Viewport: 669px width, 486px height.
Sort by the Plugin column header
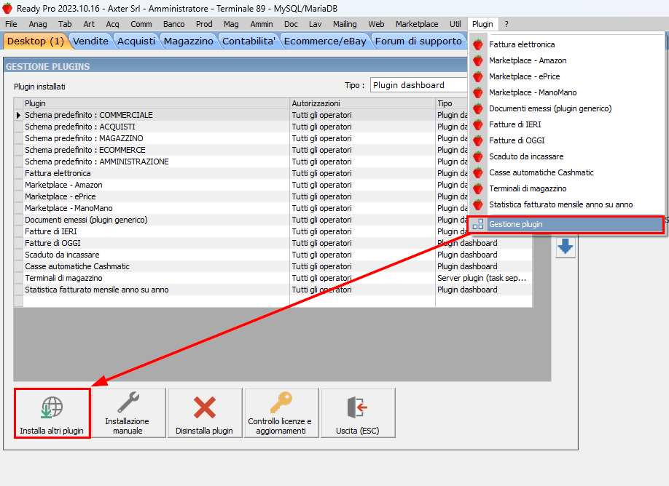click(156, 103)
